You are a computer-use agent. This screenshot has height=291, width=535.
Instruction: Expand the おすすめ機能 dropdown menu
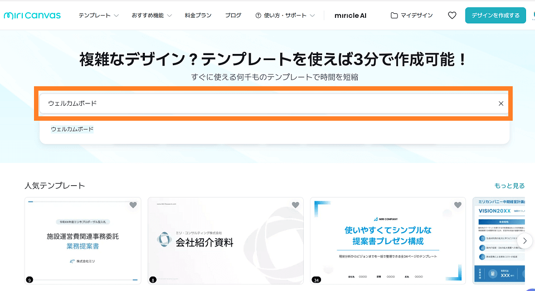tap(152, 15)
